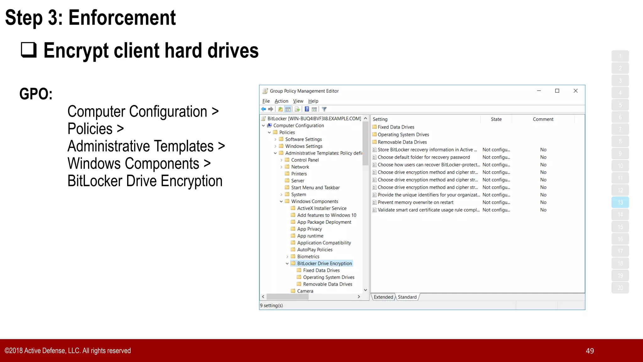The image size is (643, 362).
Task: Click the Filter funnel toolbar icon
Action: 324,109
